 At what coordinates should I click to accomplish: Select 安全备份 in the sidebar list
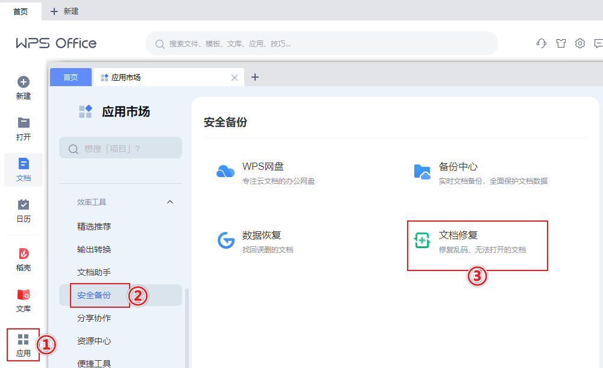(94, 295)
